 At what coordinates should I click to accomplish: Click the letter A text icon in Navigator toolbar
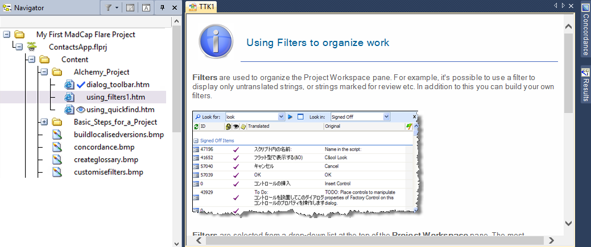coord(146,7)
